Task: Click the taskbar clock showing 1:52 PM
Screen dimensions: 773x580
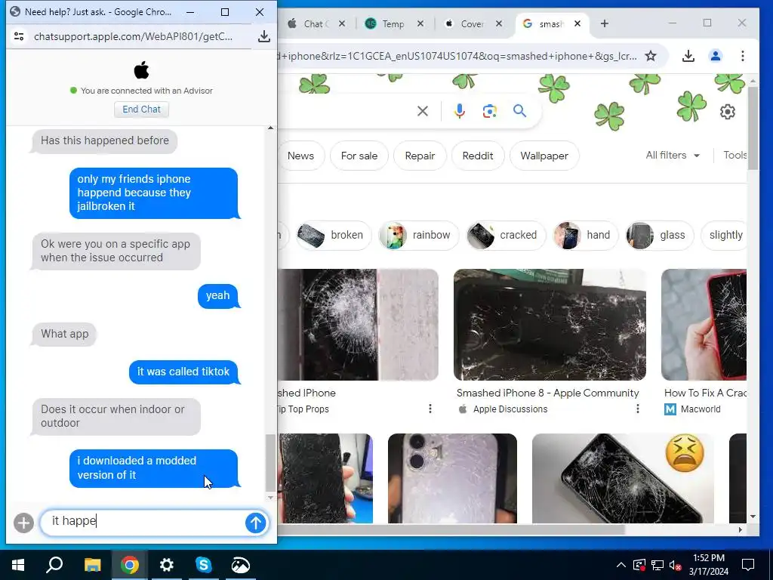Action: point(708,565)
